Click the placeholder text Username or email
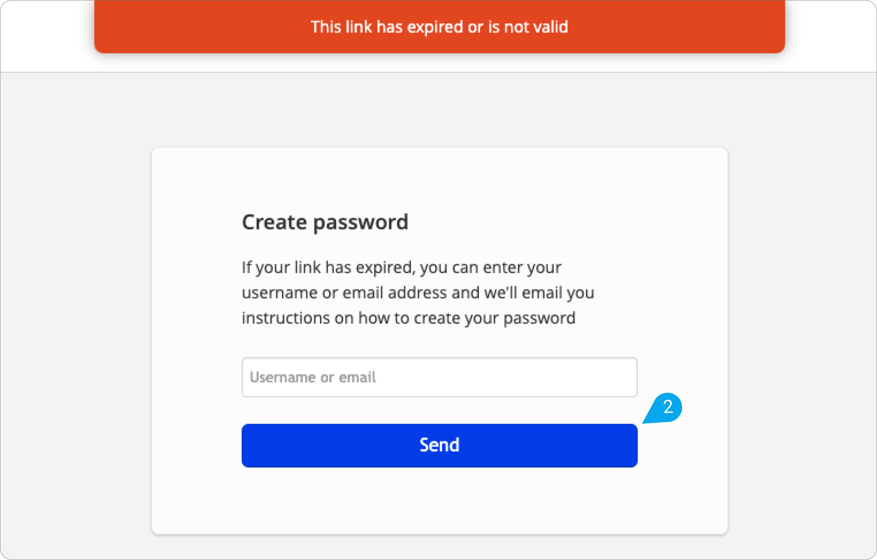Viewport: 877px width, 560px height. pos(313,377)
